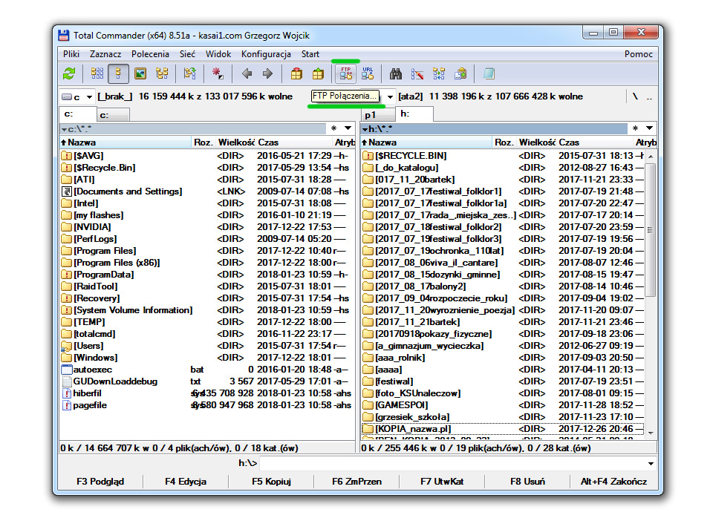Click Alt+F4 Zakończ button

point(613,481)
